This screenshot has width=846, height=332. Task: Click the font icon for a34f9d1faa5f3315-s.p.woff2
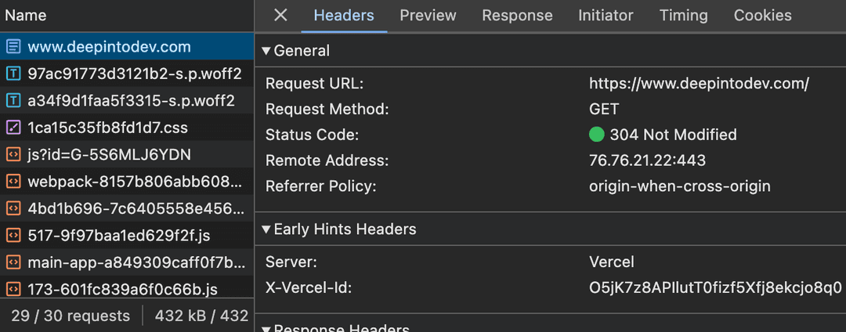pyautogui.click(x=13, y=100)
